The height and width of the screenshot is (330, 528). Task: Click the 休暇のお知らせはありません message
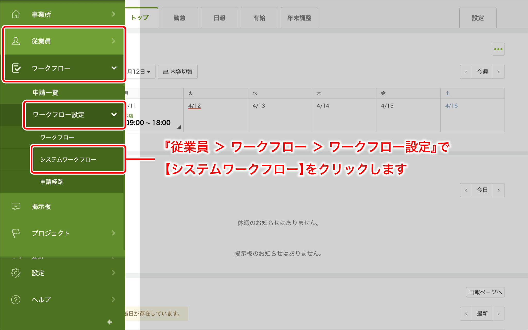click(x=278, y=223)
